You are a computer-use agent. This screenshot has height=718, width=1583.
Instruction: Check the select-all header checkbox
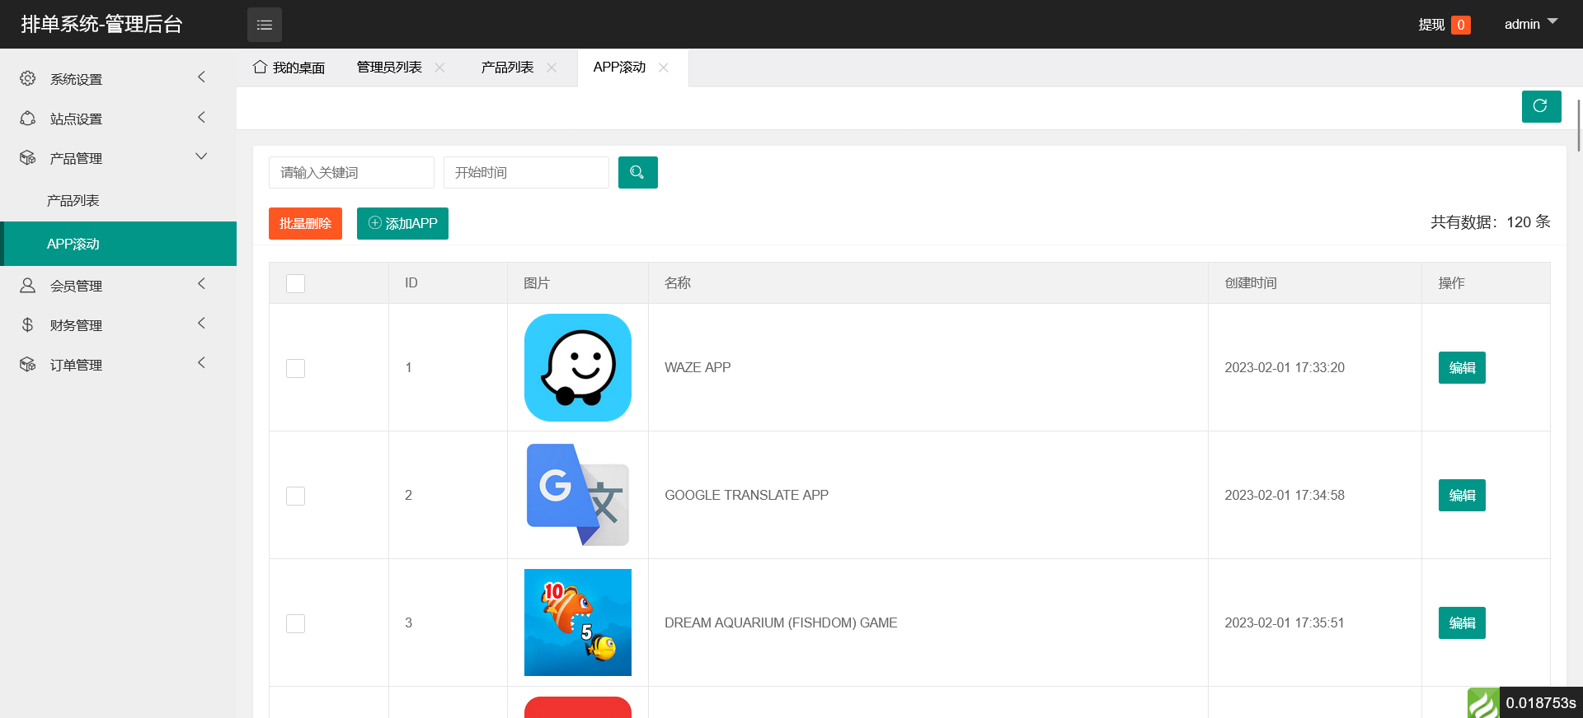coord(295,283)
